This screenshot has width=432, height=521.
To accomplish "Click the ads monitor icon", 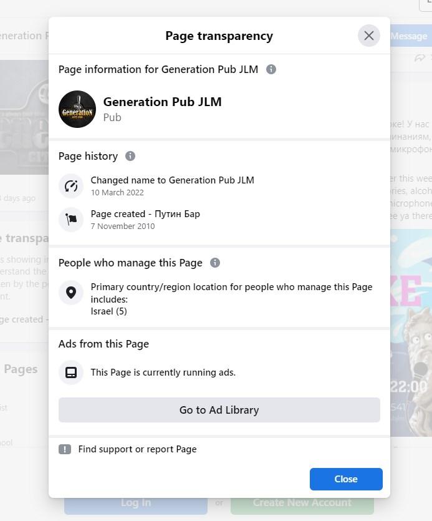I will coord(71,372).
